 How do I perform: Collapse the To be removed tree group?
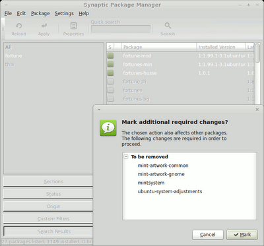(x=126, y=157)
